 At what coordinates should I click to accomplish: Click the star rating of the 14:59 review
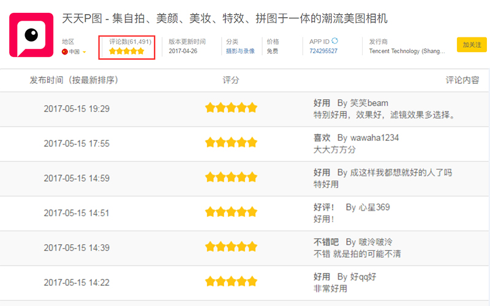(x=231, y=177)
